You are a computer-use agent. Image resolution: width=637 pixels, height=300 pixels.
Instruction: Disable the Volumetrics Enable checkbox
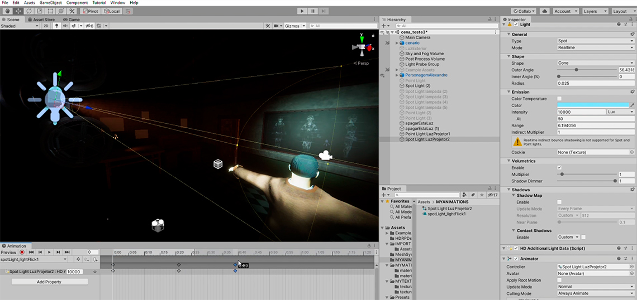coord(559,167)
